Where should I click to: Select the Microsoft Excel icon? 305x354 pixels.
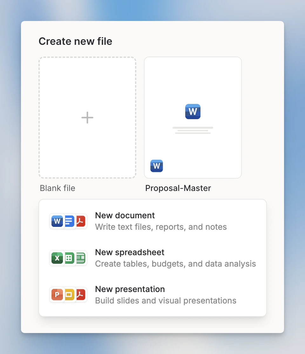[x=57, y=258]
